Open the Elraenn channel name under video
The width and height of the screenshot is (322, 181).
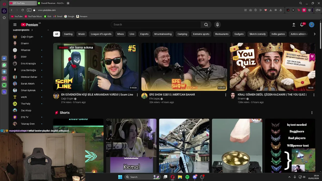point(242,99)
